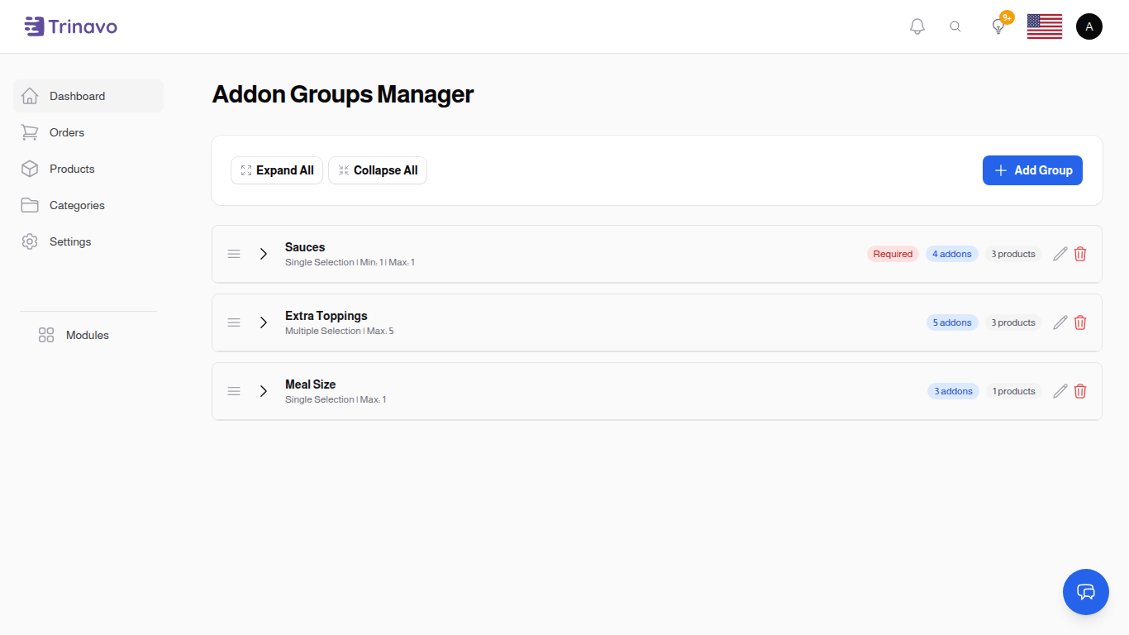Click the Trinavo logo
The height and width of the screenshot is (635, 1129).
coord(70,26)
